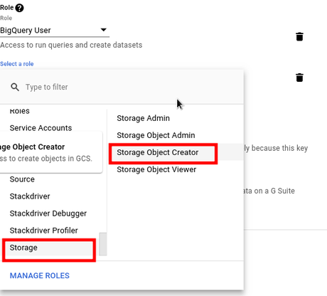Delete the BigQuery User role row
327x296 pixels.
click(299, 37)
